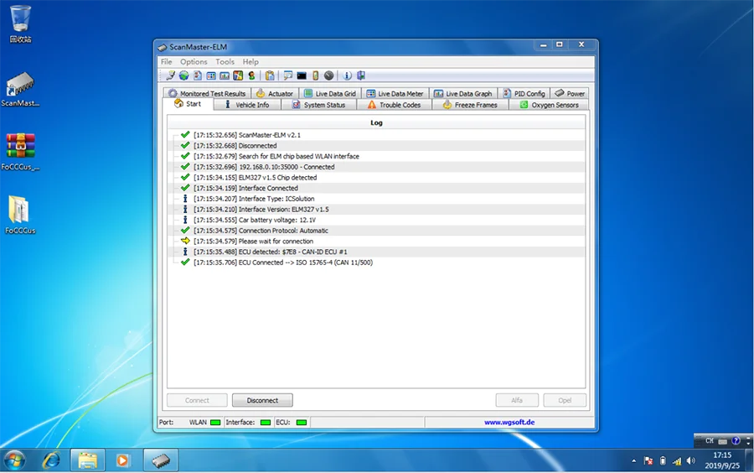
Task: Select the Start tab
Action: (x=188, y=104)
